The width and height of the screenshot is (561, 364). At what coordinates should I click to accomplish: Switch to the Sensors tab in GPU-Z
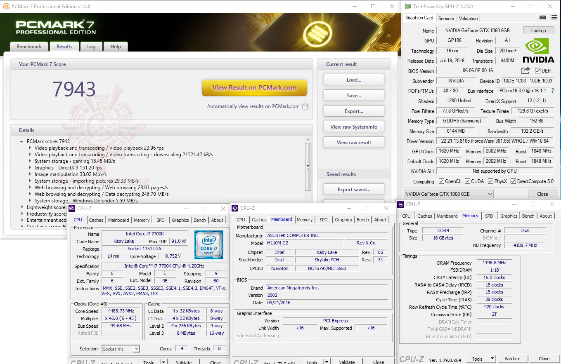coord(446,18)
